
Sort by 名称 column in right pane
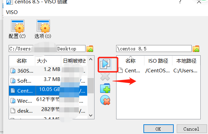[x=130, y=61]
